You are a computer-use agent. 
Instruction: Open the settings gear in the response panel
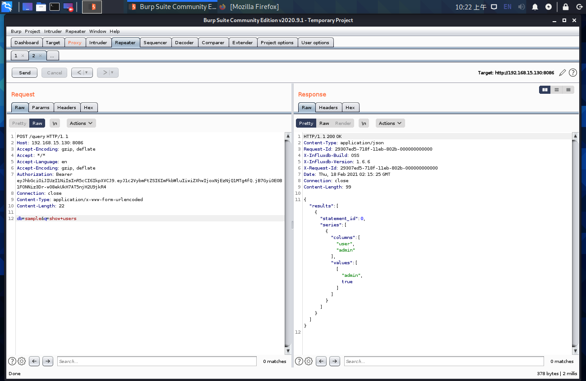309,361
